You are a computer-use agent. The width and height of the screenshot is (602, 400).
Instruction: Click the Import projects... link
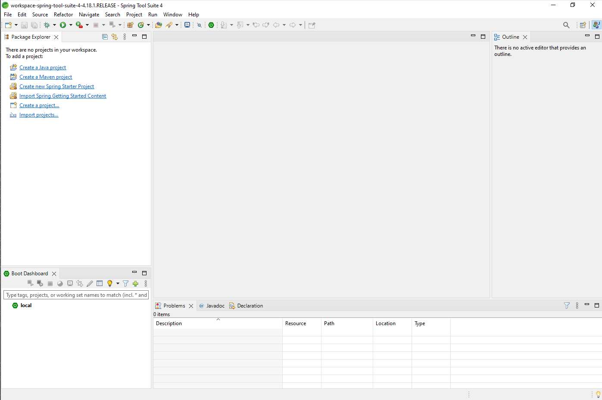[39, 115]
